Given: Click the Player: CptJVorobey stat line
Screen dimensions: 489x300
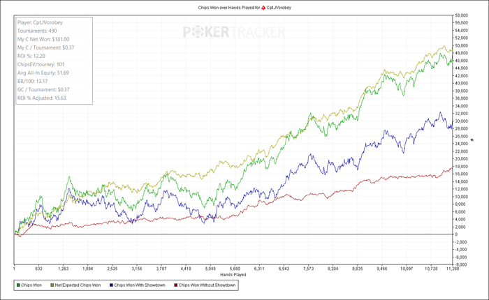Looking at the screenshot, I should 40,22.
